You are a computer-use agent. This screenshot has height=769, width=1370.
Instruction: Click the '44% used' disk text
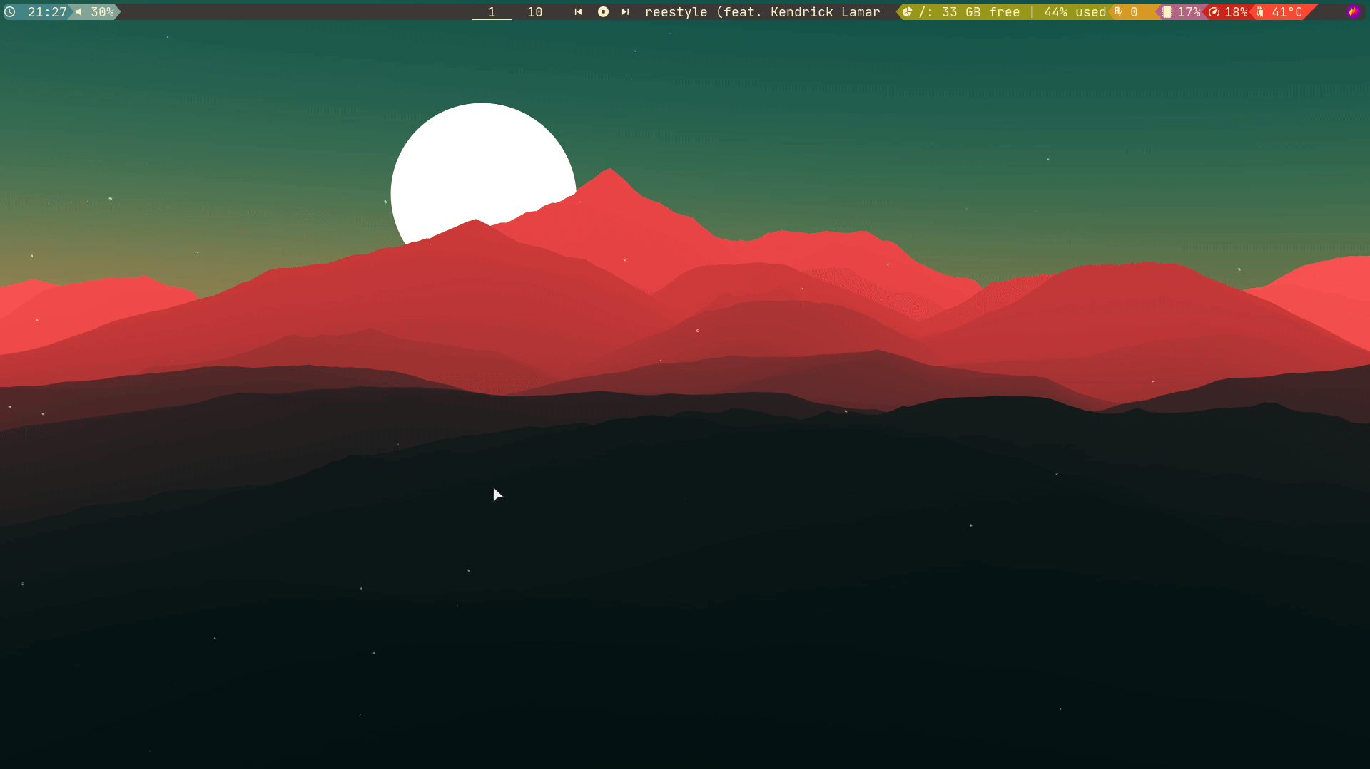[x=1075, y=12]
